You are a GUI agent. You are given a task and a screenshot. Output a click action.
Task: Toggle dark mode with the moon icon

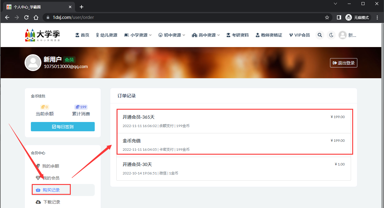331,35
